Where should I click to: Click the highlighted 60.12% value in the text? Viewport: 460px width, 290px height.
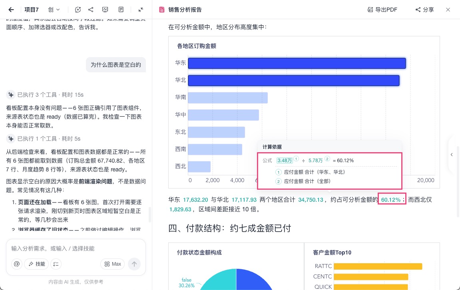tap(391, 200)
